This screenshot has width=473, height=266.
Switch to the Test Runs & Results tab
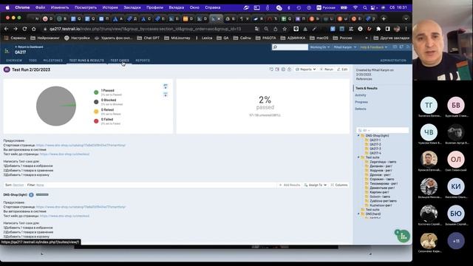click(x=86, y=61)
